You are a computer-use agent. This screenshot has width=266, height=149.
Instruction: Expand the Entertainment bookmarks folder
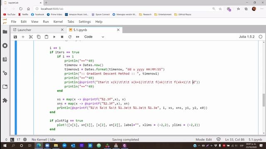[163, 14]
